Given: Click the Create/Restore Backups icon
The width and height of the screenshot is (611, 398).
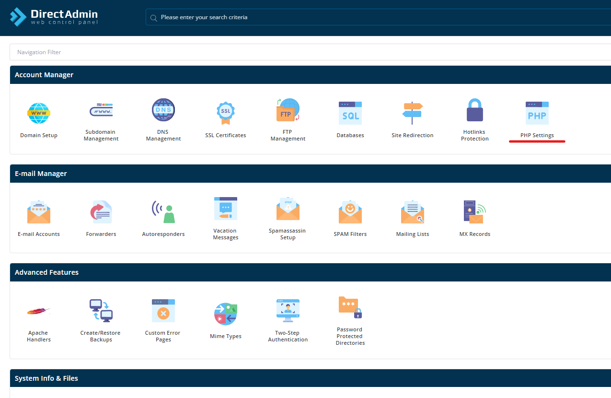Looking at the screenshot, I should (101, 310).
